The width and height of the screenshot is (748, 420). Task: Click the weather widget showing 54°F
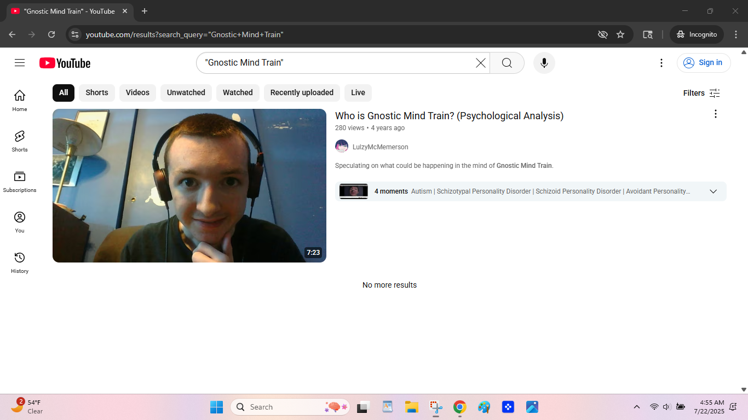pos(27,407)
